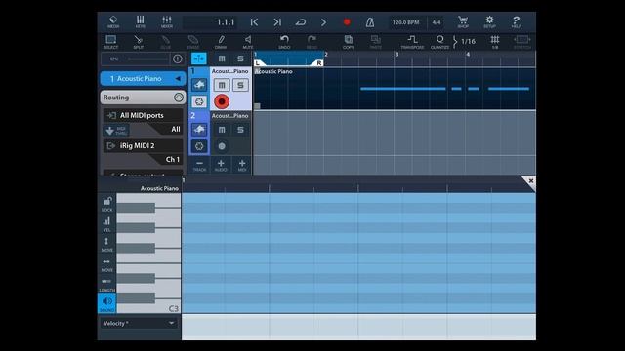Image resolution: width=625 pixels, height=351 pixels.
Task: Toggle the Lock button in key editor
Action: tap(106, 204)
